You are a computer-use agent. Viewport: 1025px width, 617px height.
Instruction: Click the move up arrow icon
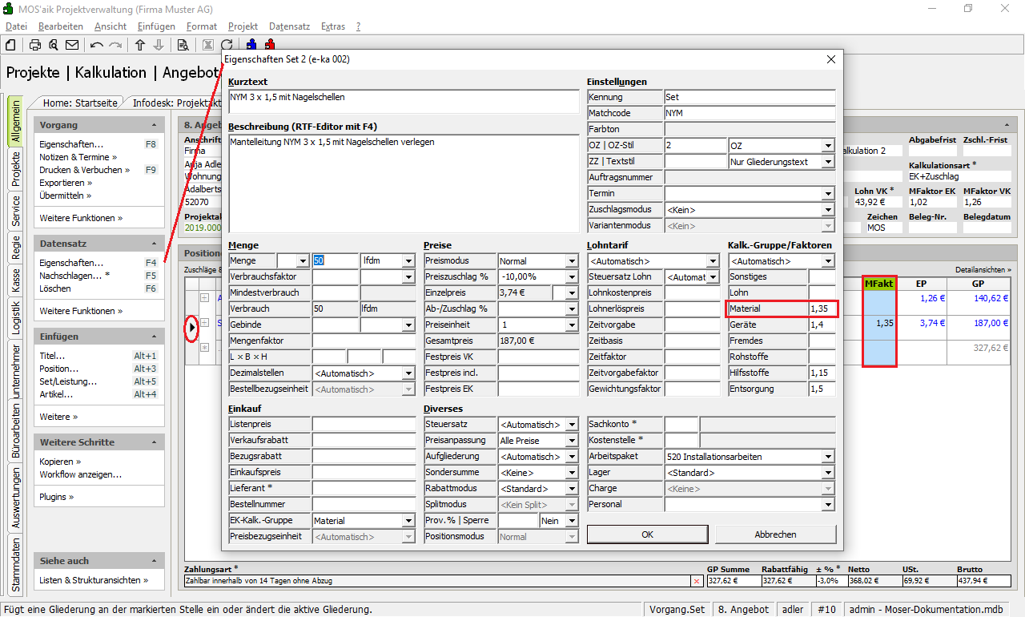click(140, 45)
